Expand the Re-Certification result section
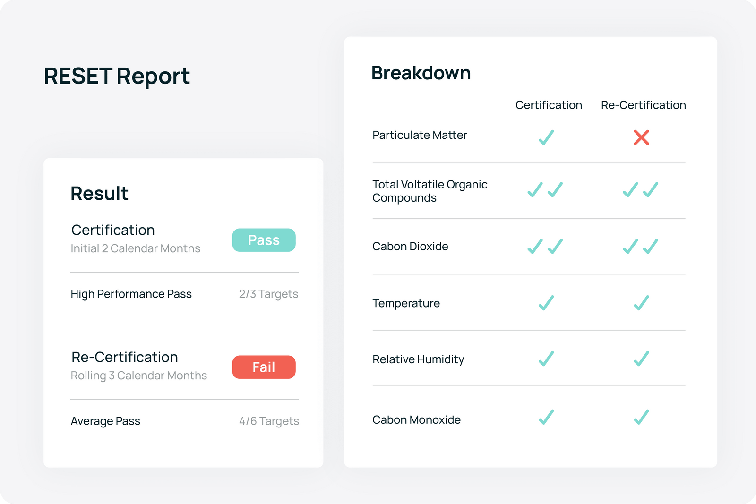 pos(124,357)
